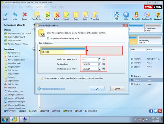Image resolution: width=164 pixels, height=124 pixels.
Task: Open the Format partition tool
Action: (66, 15)
